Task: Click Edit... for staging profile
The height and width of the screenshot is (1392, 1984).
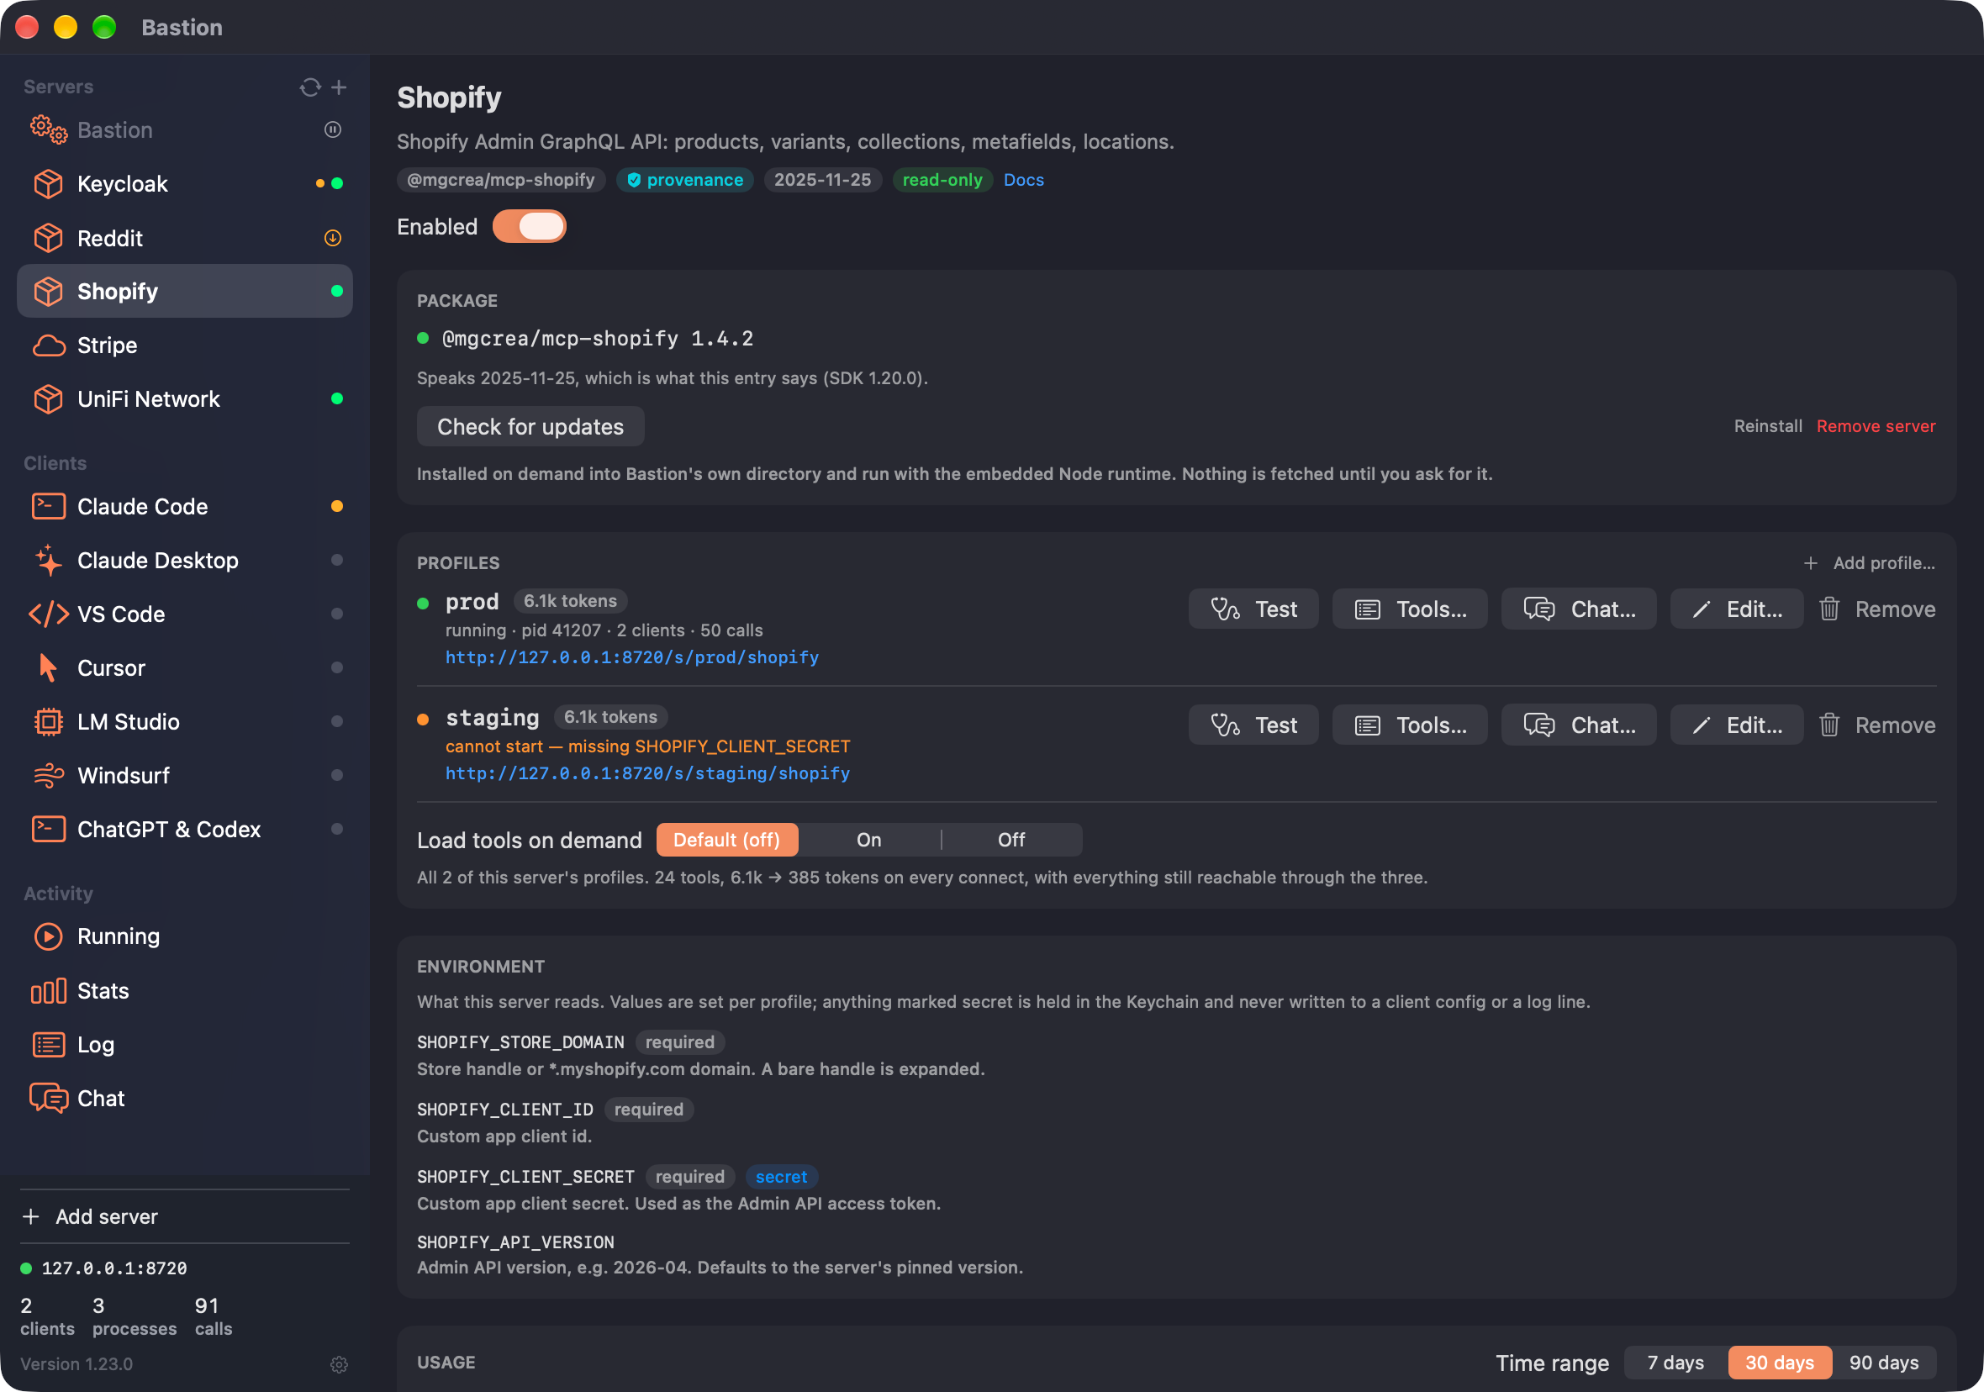Action: [1736, 725]
